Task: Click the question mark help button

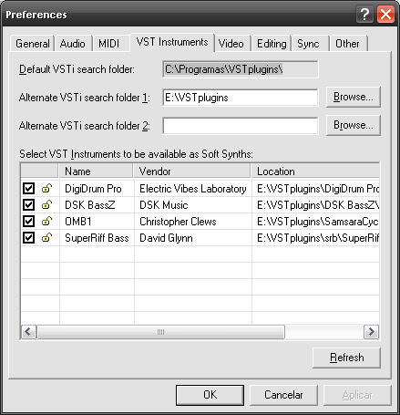Action: (364, 15)
